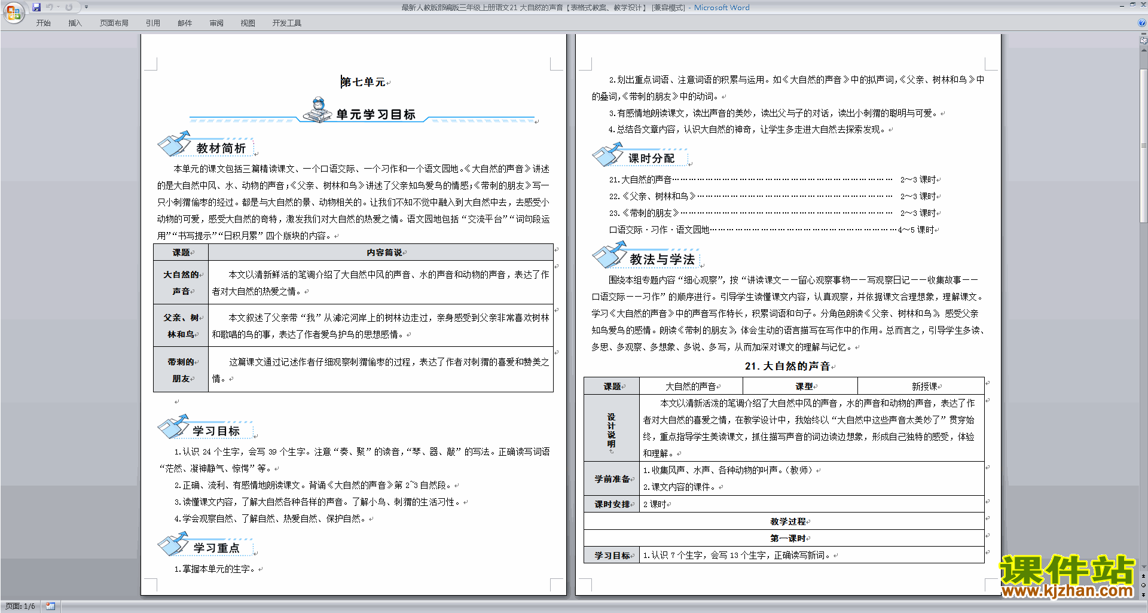Click the 学习目标 label cell in lesson table

coord(612,555)
